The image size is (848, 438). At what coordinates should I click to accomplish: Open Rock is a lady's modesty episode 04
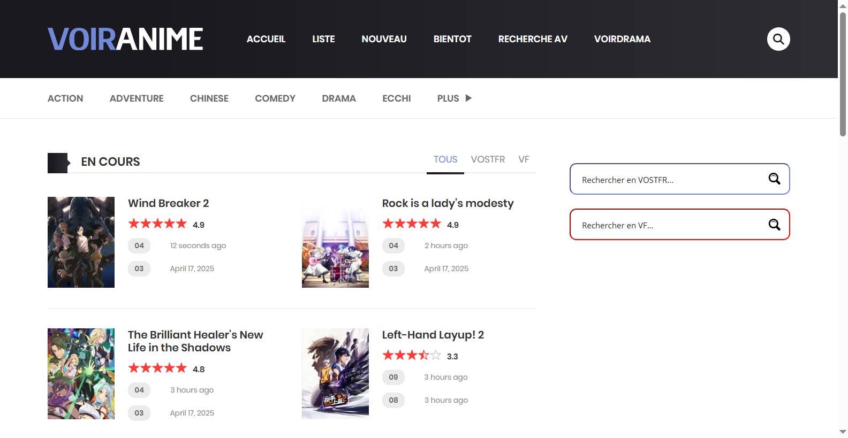[x=393, y=245]
